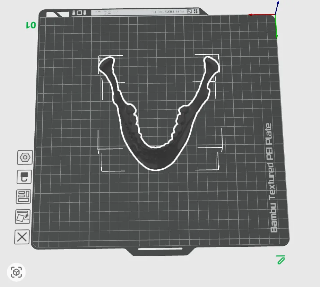Click the red X axis arrow
Viewport: 320px width, 287px height.
pyautogui.click(x=262, y=15)
